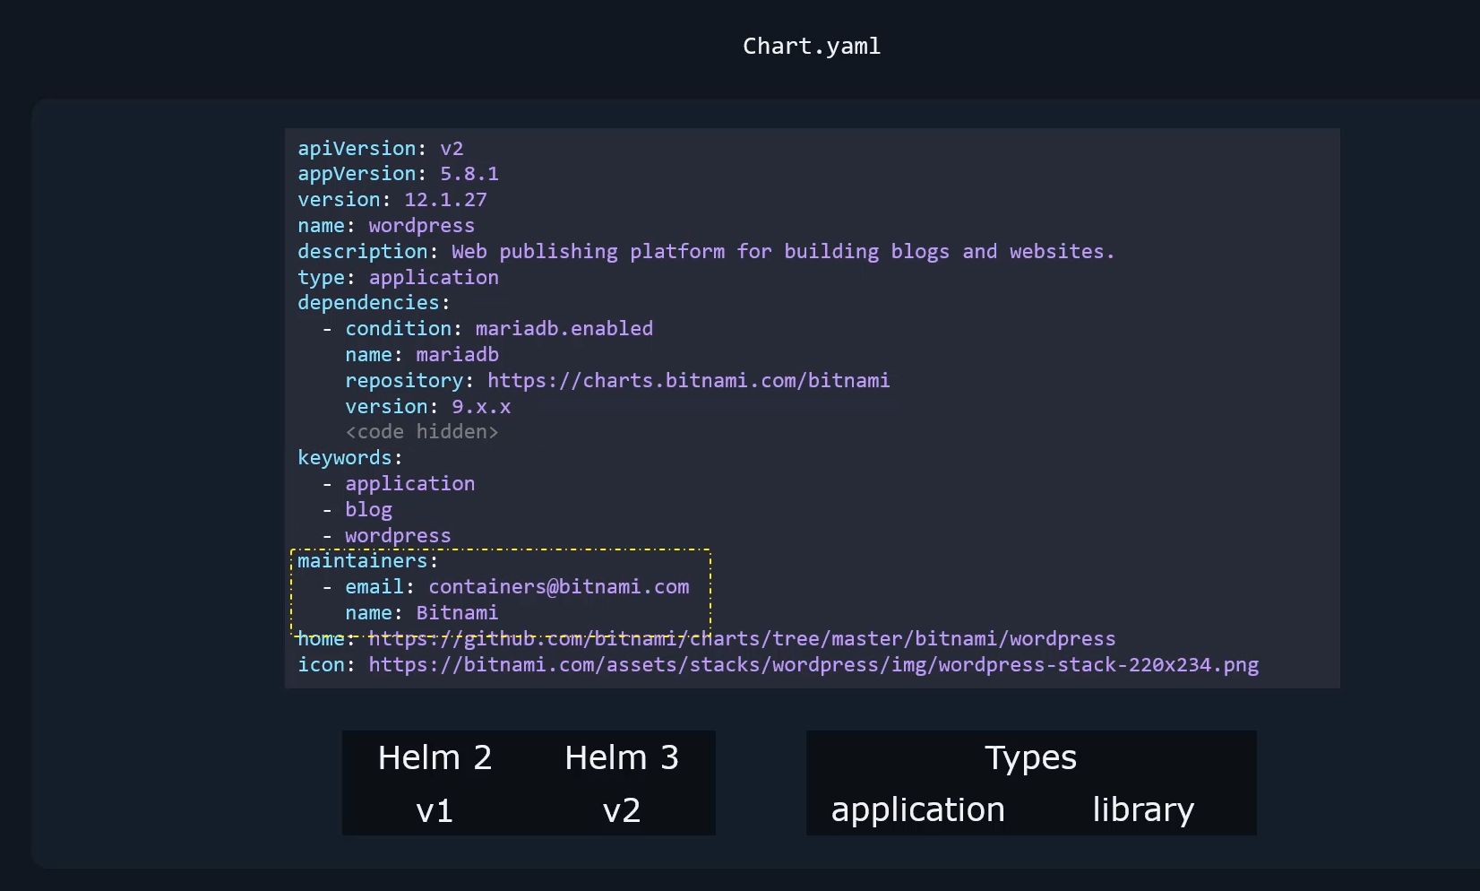Click the 'keywords:' key
The width and height of the screenshot is (1480, 891).
click(x=350, y=458)
